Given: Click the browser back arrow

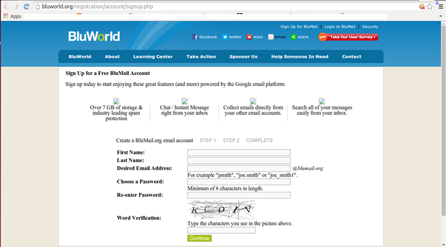Looking at the screenshot, I should pyautogui.click(x=6, y=7).
